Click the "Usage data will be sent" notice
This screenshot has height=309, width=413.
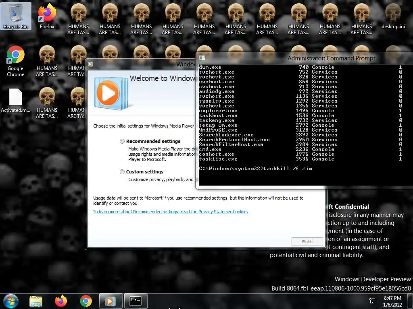click(198, 201)
